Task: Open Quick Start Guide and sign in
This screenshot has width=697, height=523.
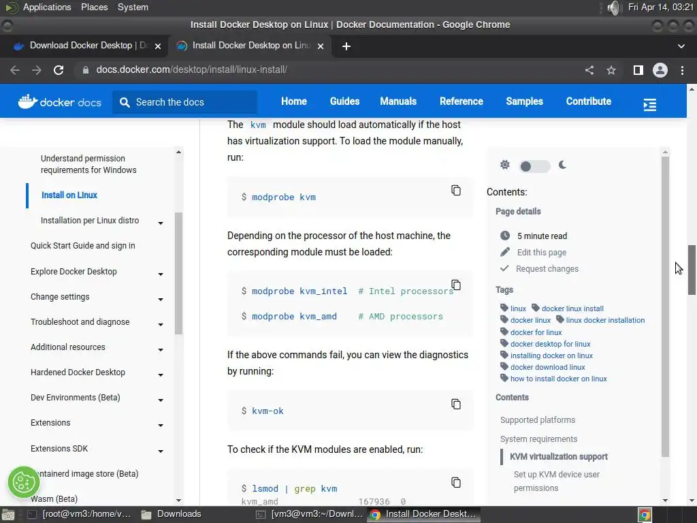Action: click(82, 245)
